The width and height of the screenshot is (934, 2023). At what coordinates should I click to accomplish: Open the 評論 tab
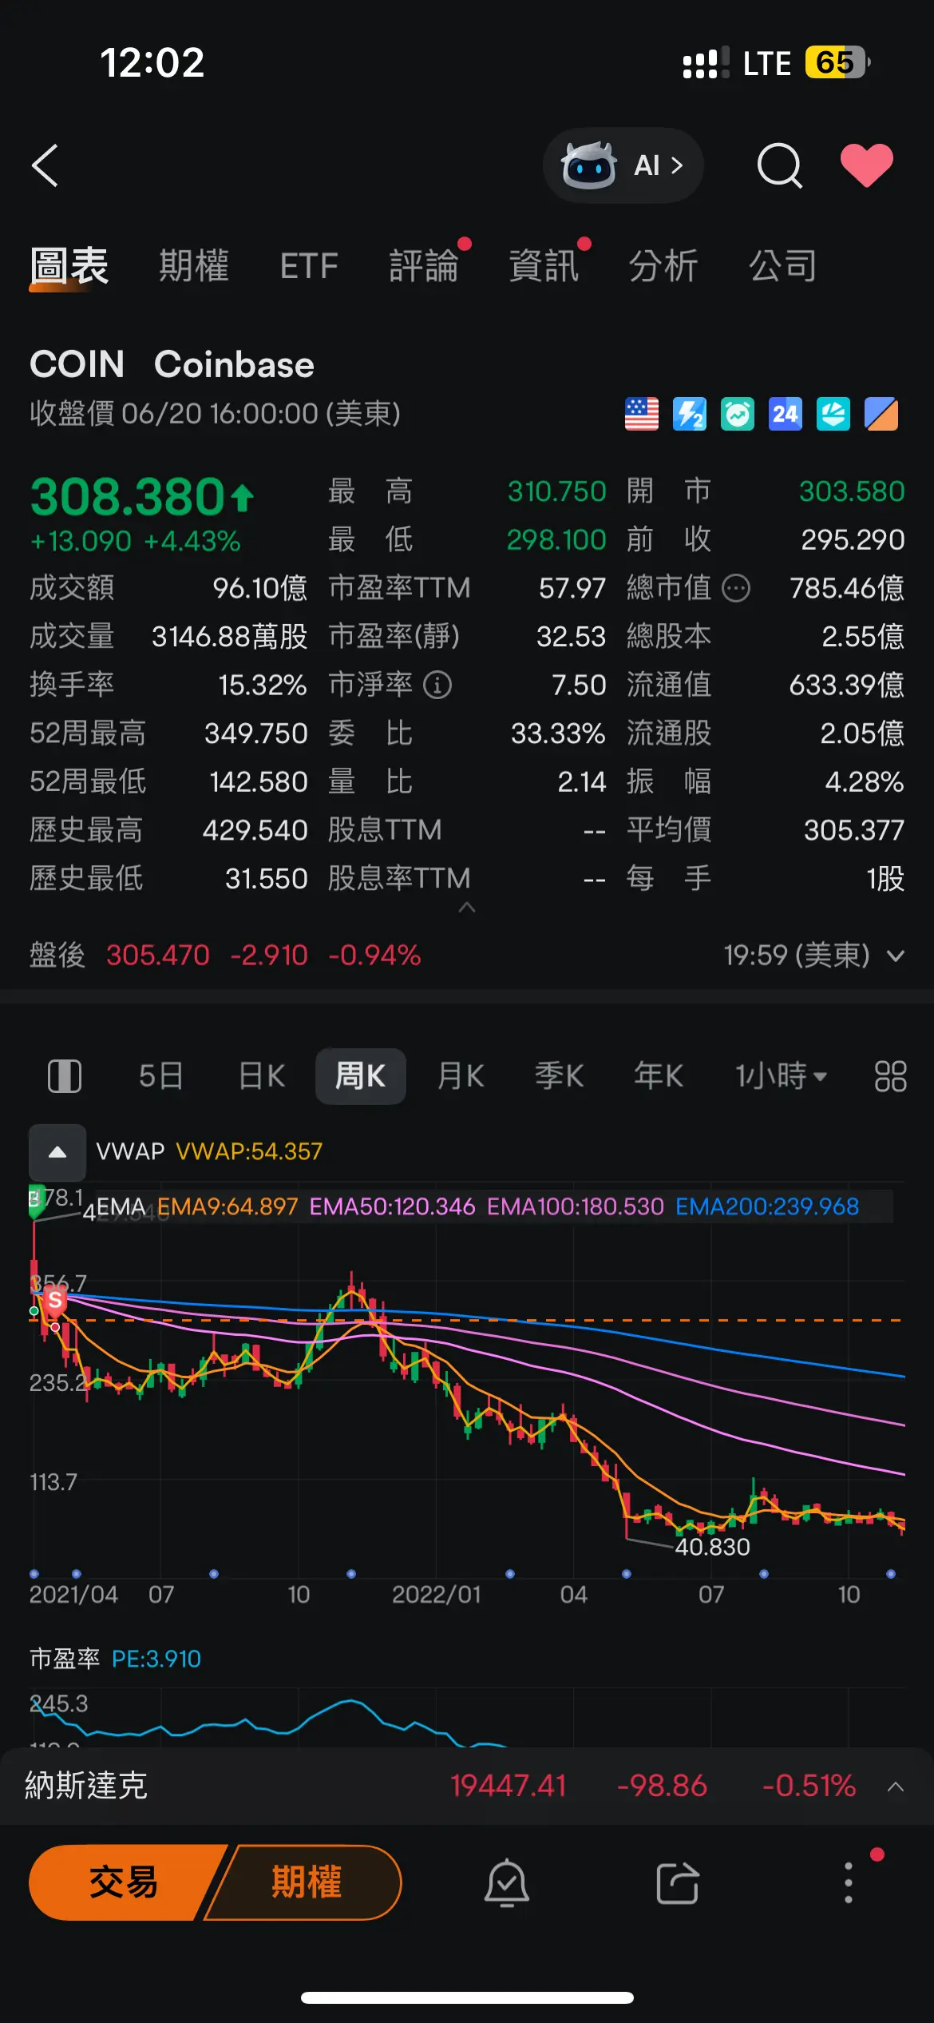point(424,266)
